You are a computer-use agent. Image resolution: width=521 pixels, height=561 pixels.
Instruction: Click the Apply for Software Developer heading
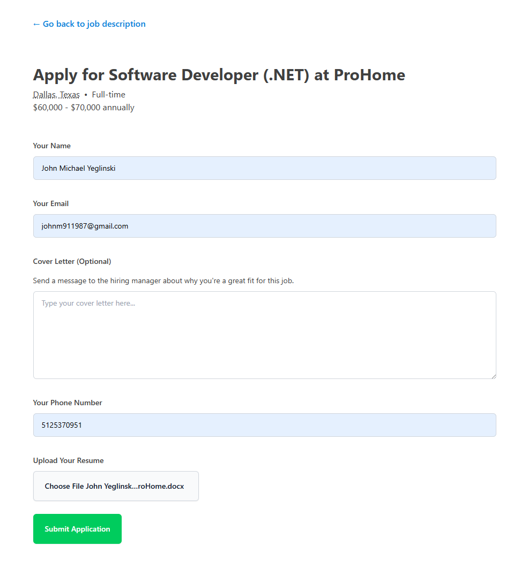[219, 75]
